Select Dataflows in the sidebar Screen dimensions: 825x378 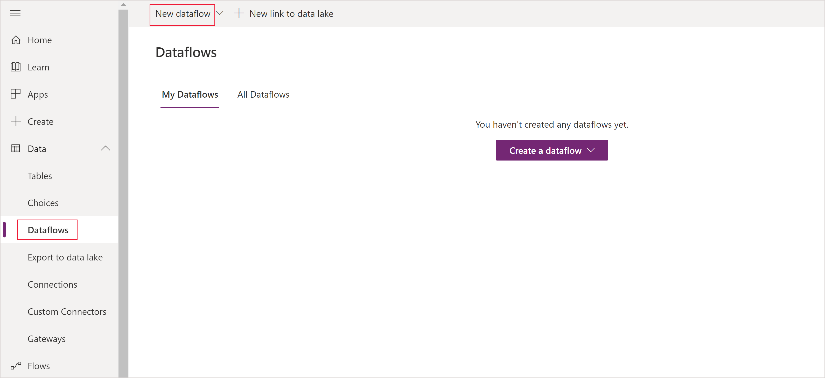tap(48, 230)
